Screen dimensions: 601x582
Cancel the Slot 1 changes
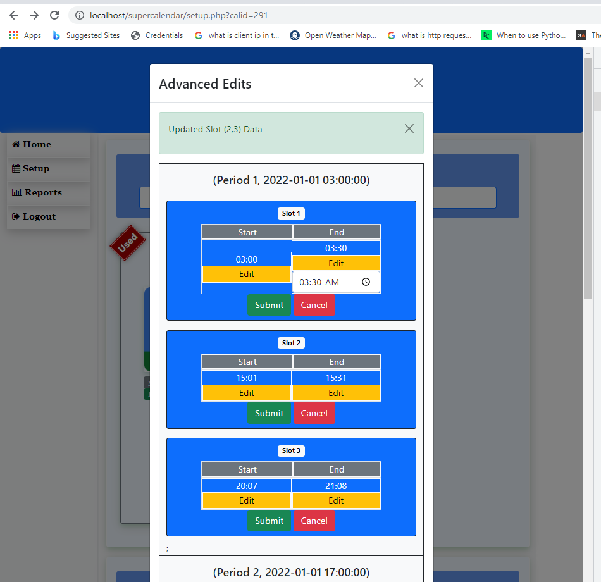coord(314,305)
